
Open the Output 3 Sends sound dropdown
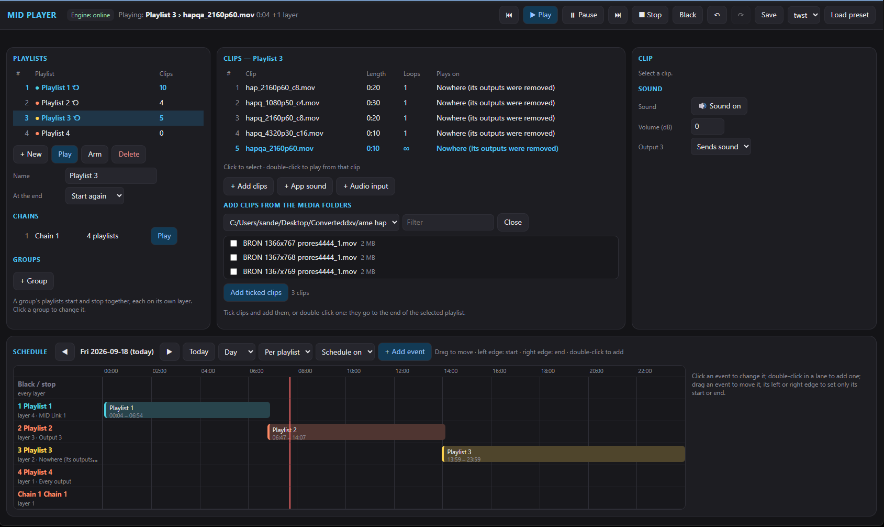tap(721, 147)
